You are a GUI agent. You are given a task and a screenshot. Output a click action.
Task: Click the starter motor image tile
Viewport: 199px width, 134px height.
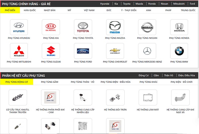coord(50,126)
